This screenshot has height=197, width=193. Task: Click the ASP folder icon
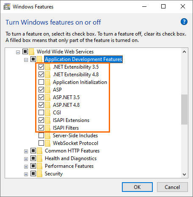(48, 90)
